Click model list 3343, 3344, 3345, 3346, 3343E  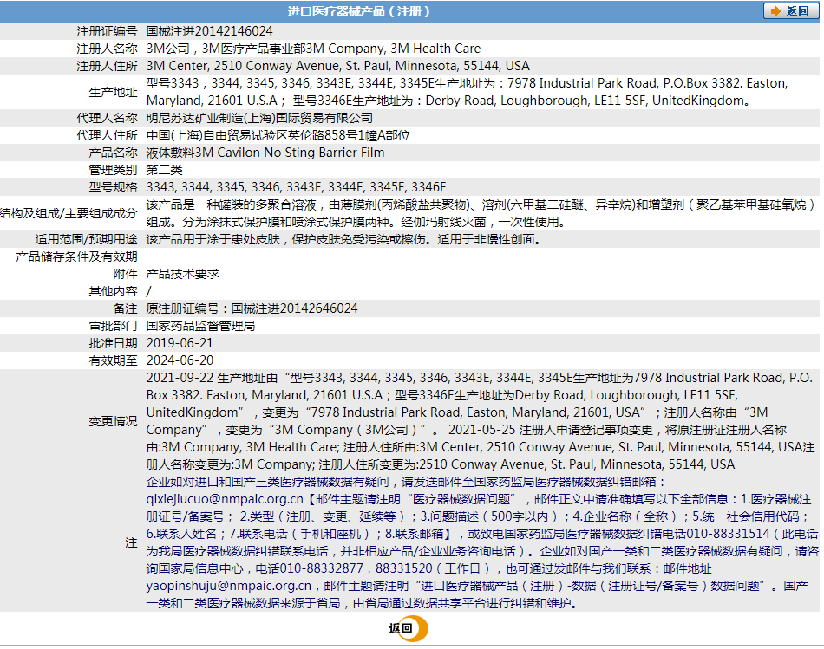(297, 187)
